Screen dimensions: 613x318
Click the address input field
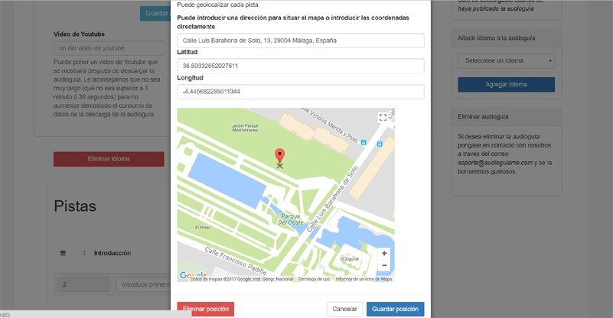(x=300, y=41)
